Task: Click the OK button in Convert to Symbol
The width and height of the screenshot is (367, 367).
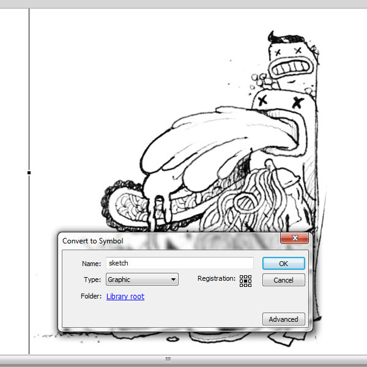Action: coord(283,263)
